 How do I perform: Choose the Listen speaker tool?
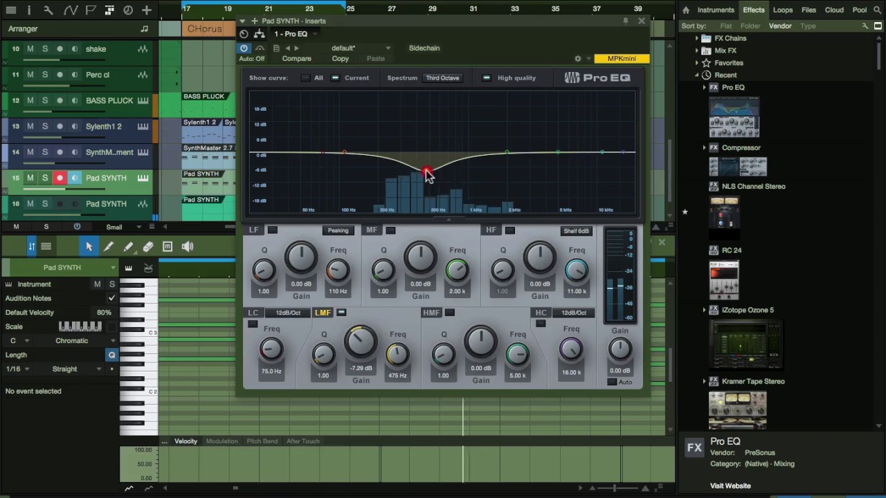187,247
